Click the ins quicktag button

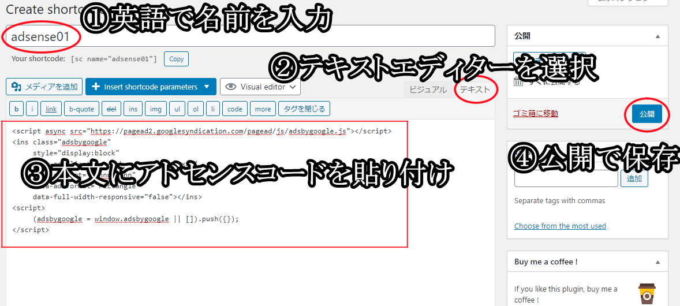click(133, 109)
